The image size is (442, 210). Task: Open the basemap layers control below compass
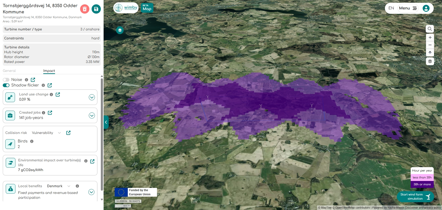point(430,61)
